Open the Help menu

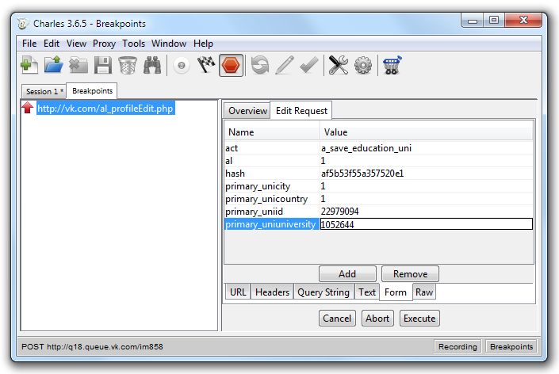(x=203, y=44)
